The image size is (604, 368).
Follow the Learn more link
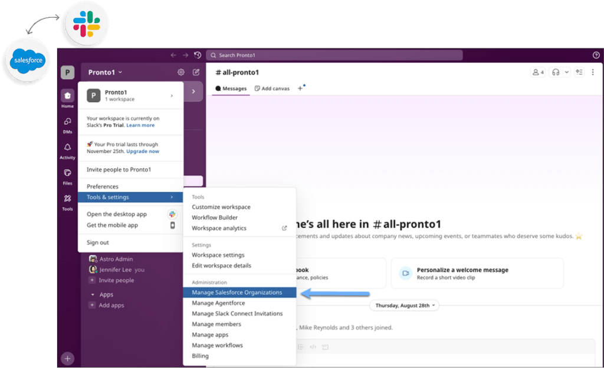pos(140,126)
